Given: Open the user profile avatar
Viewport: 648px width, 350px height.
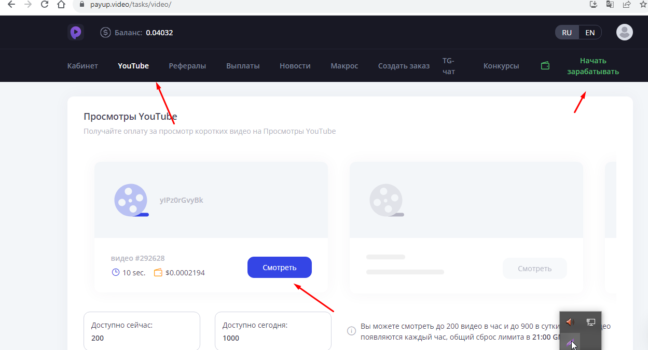Looking at the screenshot, I should tap(625, 32).
